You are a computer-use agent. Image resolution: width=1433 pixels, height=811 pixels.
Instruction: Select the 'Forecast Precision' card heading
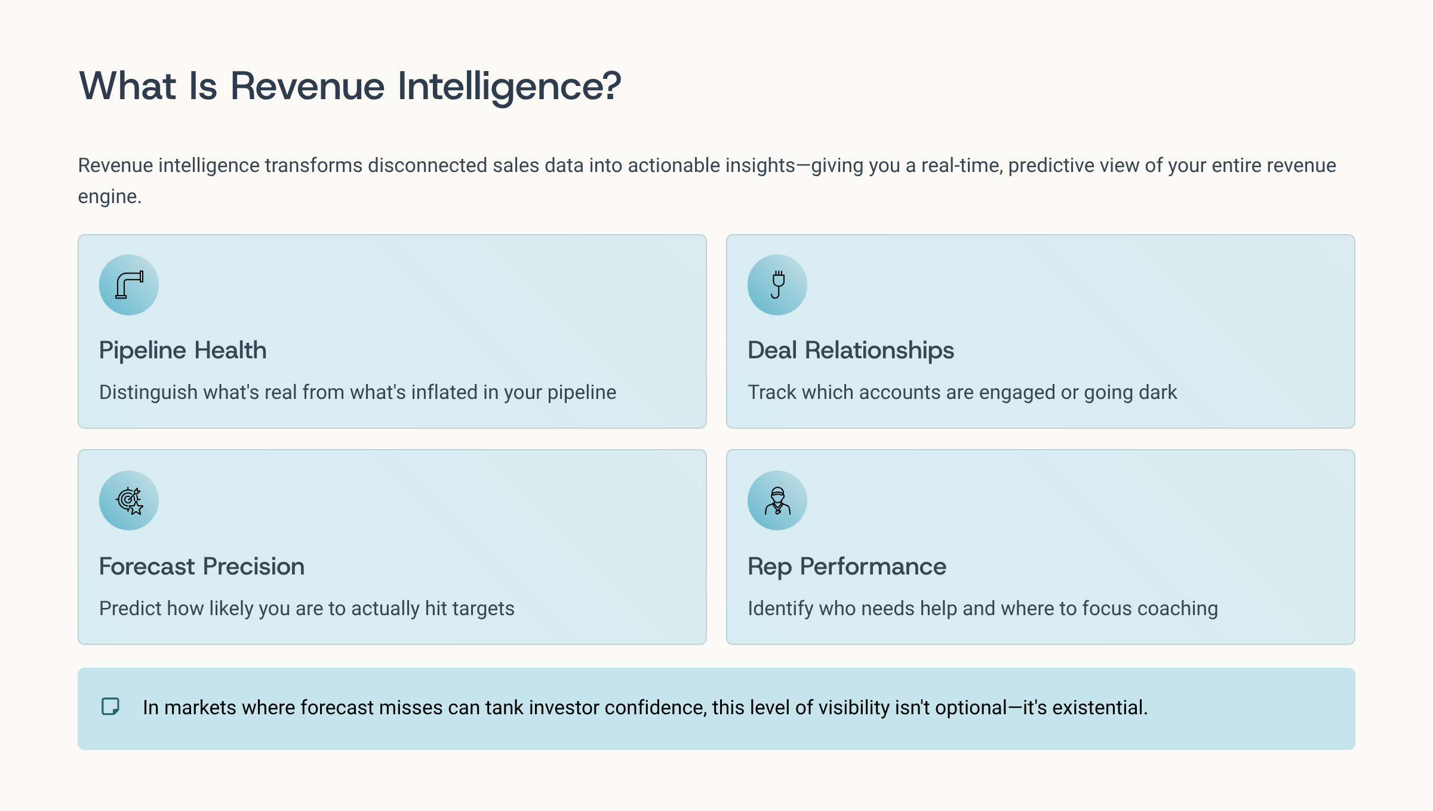pos(202,567)
